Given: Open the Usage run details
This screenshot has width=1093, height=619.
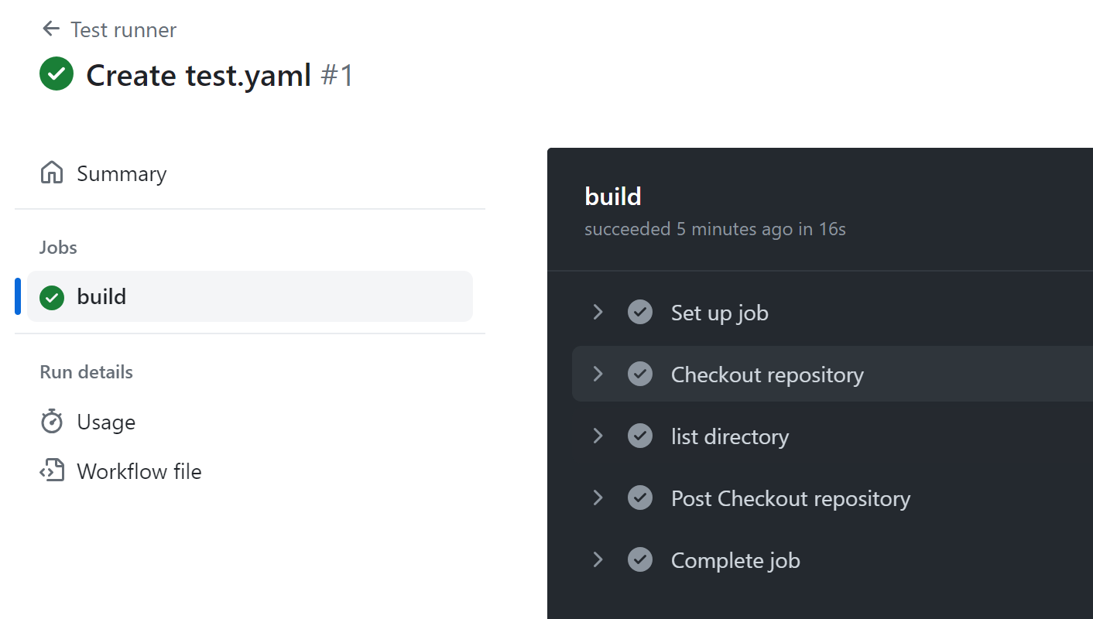Looking at the screenshot, I should [106, 422].
